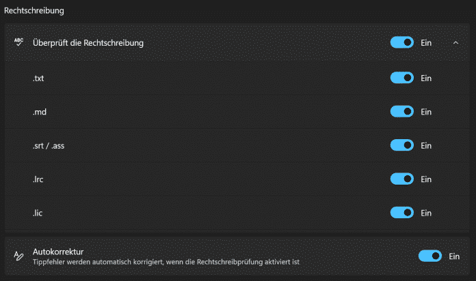476x281 pixels.
Task: Disable the Autokorrektur toggle
Action: (430, 256)
